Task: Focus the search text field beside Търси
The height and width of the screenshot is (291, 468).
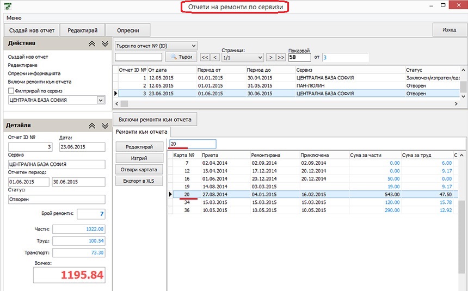Action: 138,57
